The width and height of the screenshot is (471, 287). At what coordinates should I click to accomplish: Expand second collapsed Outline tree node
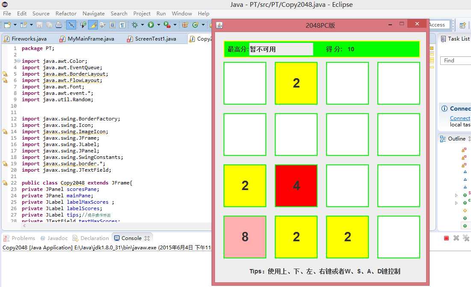[456, 203]
